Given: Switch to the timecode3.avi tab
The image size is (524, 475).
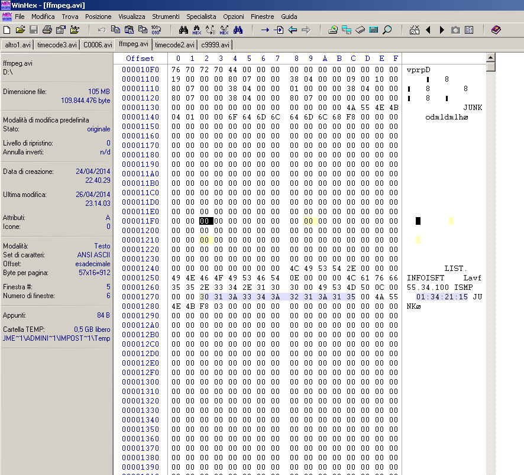Looking at the screenshot, I should click(x=57, y=44).
